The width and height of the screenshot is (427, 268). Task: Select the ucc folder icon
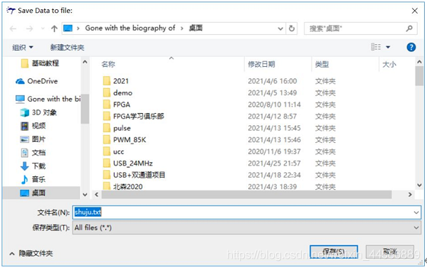[x=107, y=151]
